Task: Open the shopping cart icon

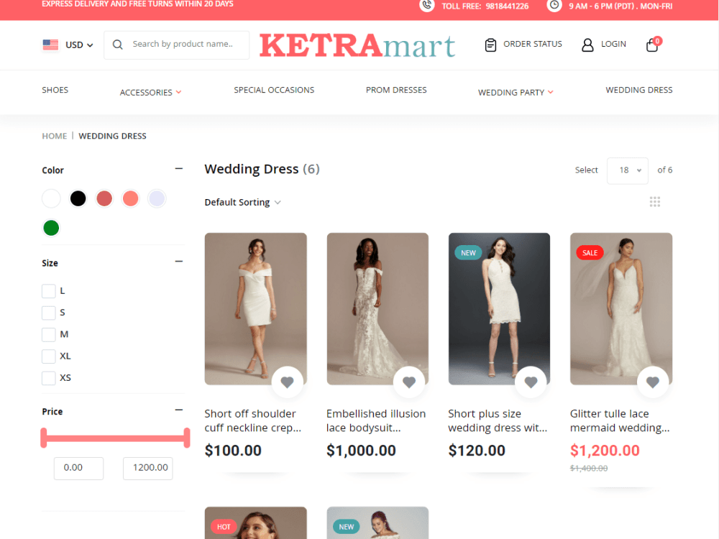Action: point(651,45)
